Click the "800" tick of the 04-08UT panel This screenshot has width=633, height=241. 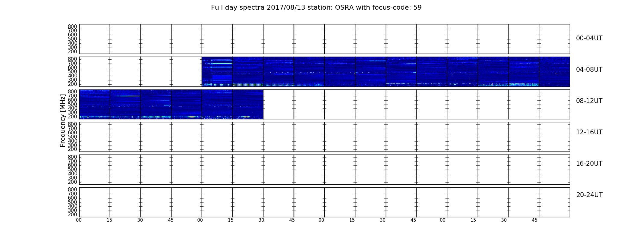click(x=72, y=59)
